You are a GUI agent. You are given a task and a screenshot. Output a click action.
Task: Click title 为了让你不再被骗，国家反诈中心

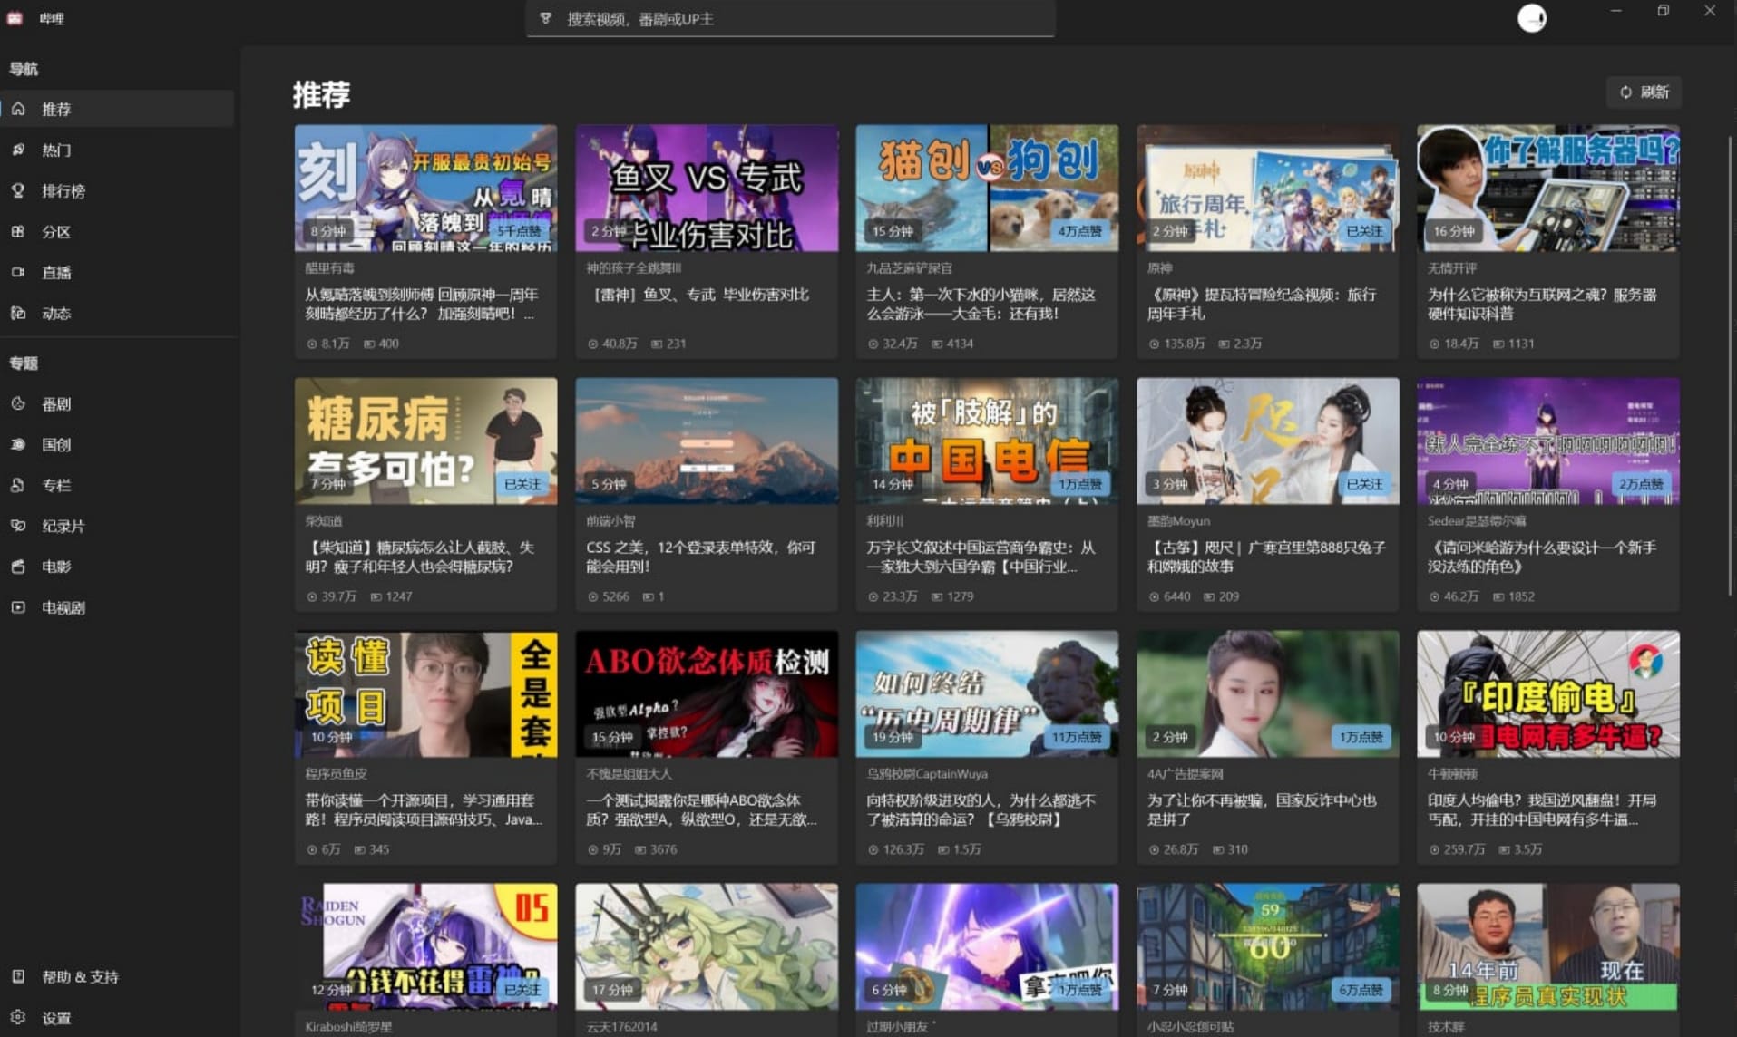[1262, 809]
